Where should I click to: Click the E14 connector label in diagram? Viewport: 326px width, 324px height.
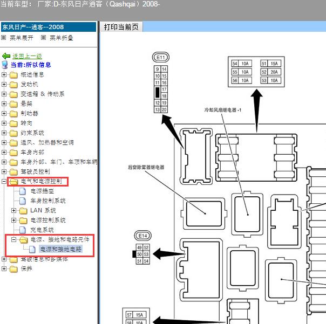click(x=143, y=236)
